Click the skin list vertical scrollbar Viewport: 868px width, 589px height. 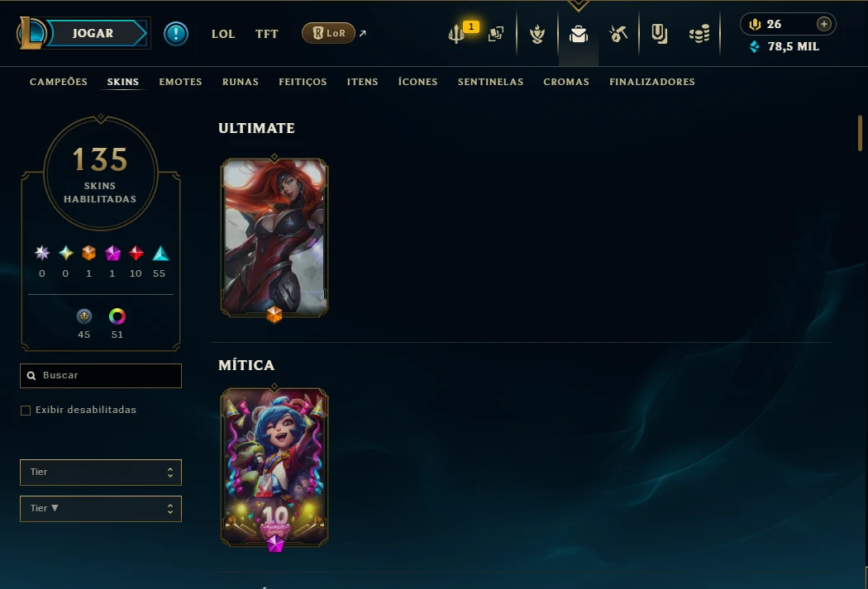coord(860,133)
